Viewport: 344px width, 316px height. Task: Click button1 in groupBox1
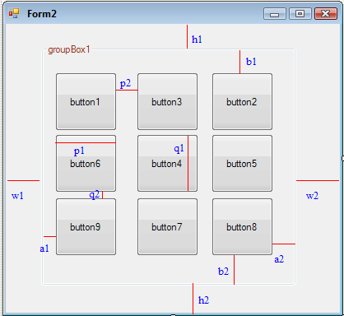pyautogui.click(x=86, y=101)
